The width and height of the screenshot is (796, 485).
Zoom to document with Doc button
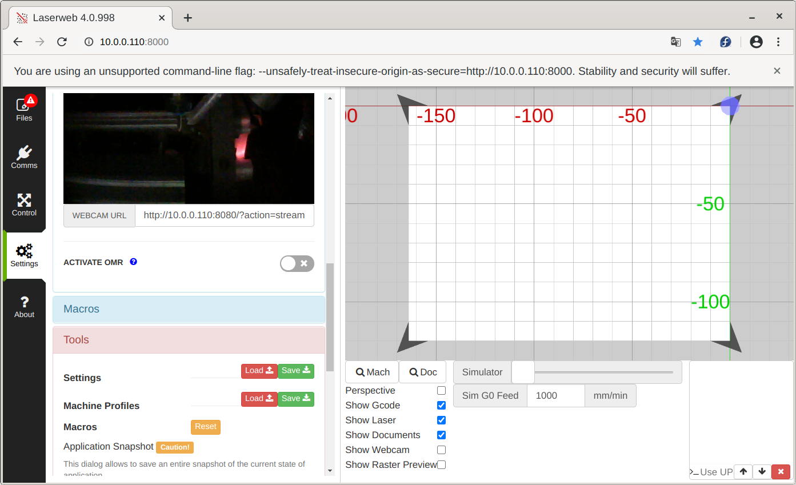click(x=423, y=372)
